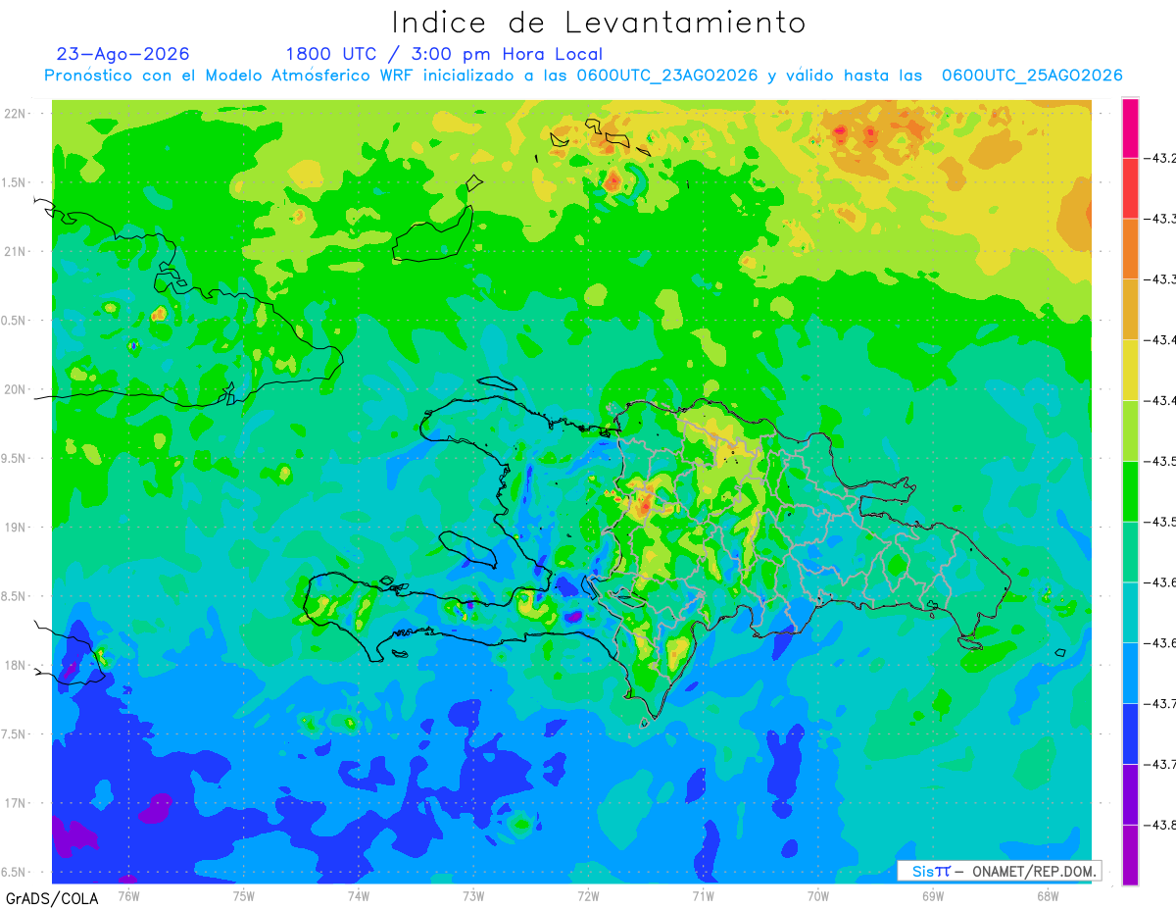Click the "17N" latitude label
Image resolution: width=1176 pixels, height=909 pixels.
(x=17, y=803)
